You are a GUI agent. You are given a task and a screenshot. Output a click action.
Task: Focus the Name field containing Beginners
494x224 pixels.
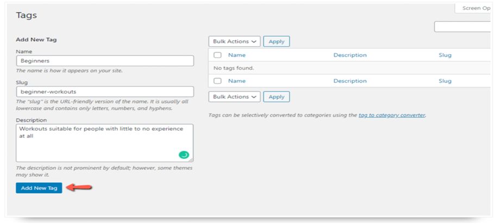tap(104, 61)
